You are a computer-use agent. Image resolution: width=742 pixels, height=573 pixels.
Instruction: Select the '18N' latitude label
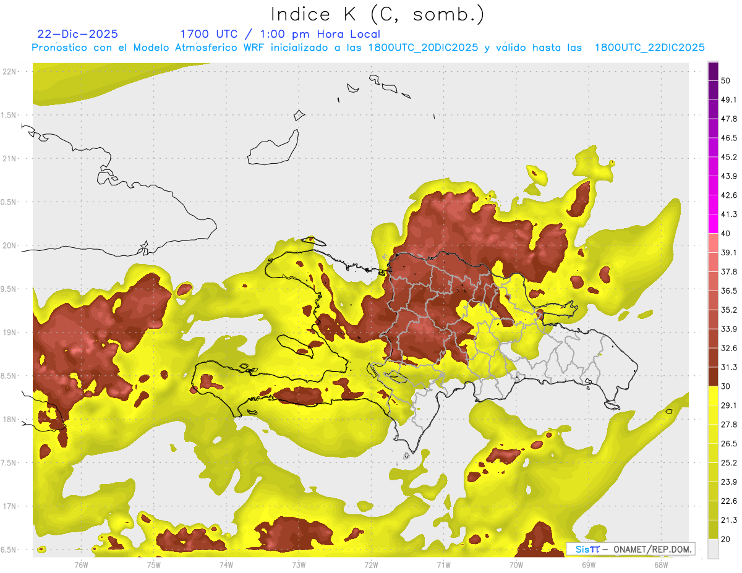(x=11, y=419)
